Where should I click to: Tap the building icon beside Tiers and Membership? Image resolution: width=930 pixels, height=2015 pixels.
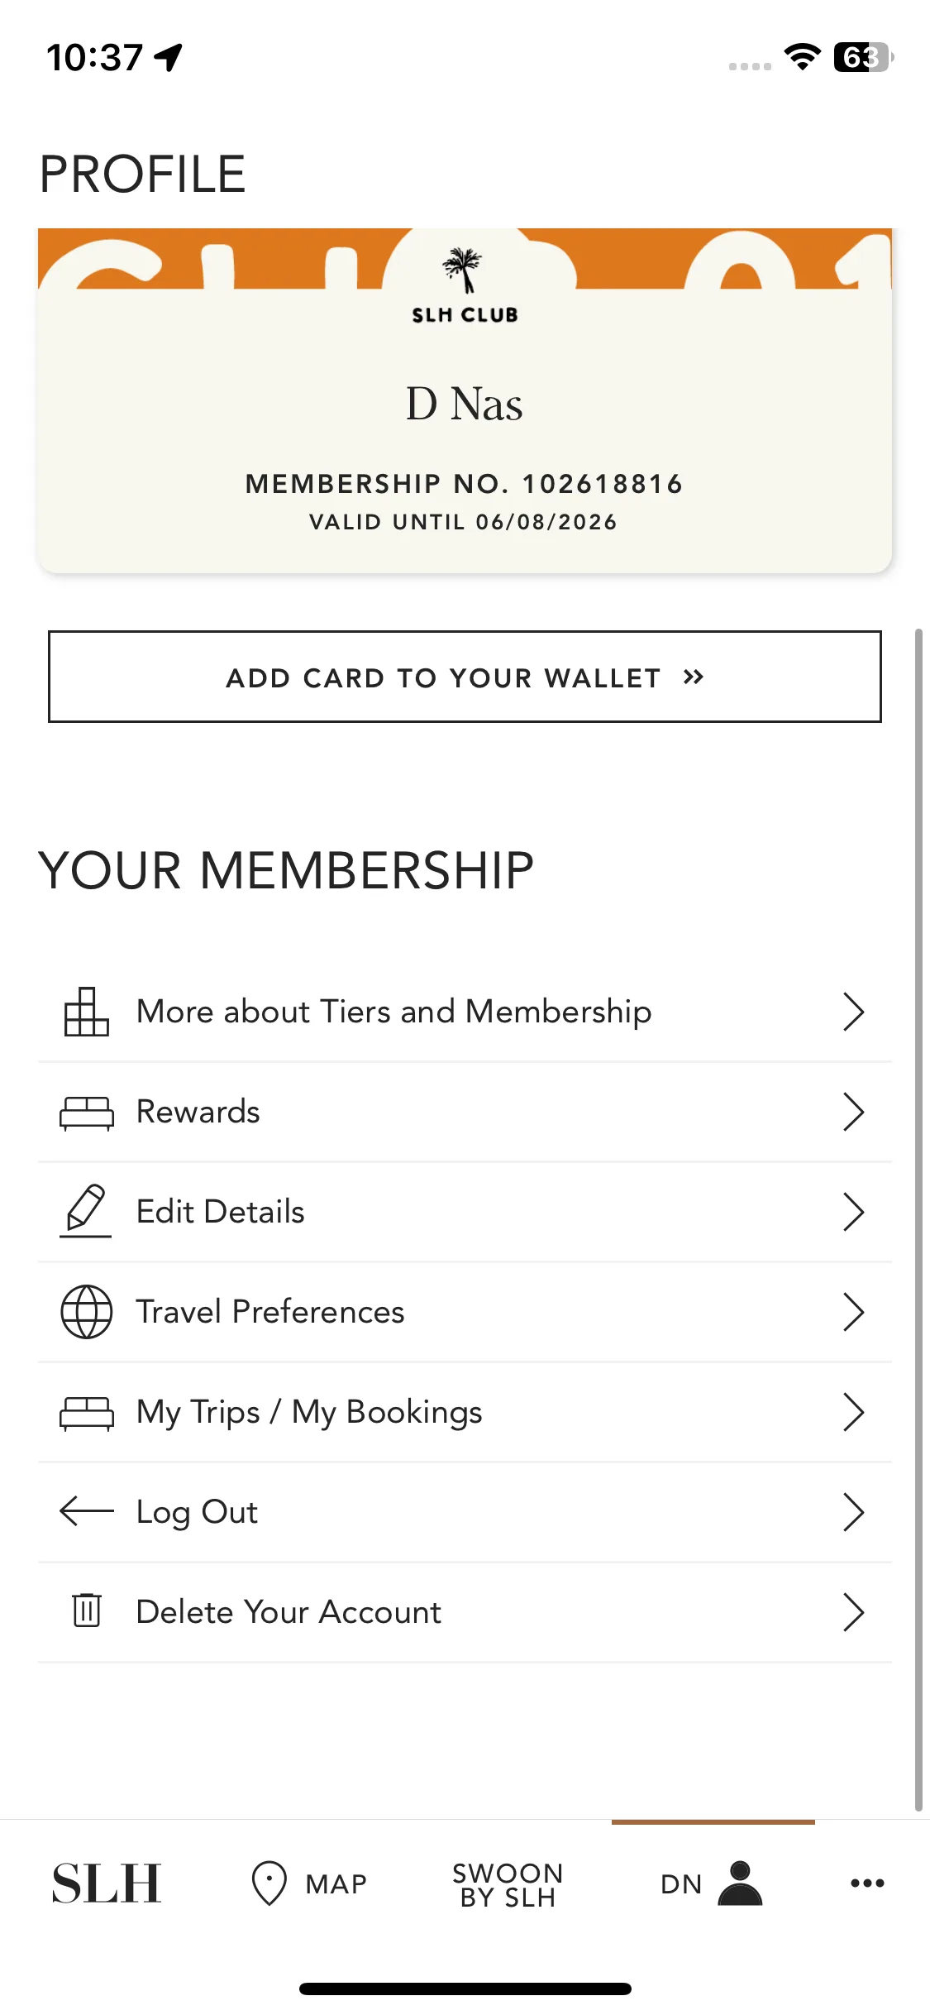87,1012
